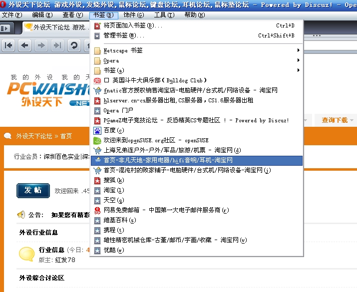Expand the 书签(a) folder

[x=197, y=70]
